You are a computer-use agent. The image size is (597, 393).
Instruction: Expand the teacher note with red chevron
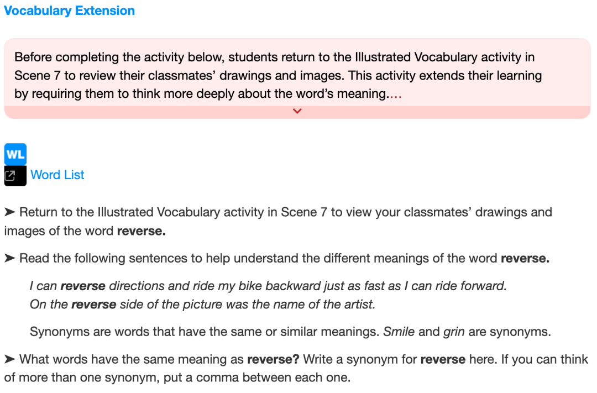click(x=297, y=111)
